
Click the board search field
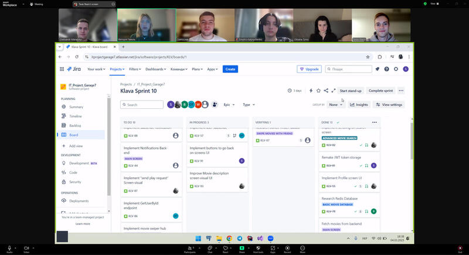[x=142, y=105]
